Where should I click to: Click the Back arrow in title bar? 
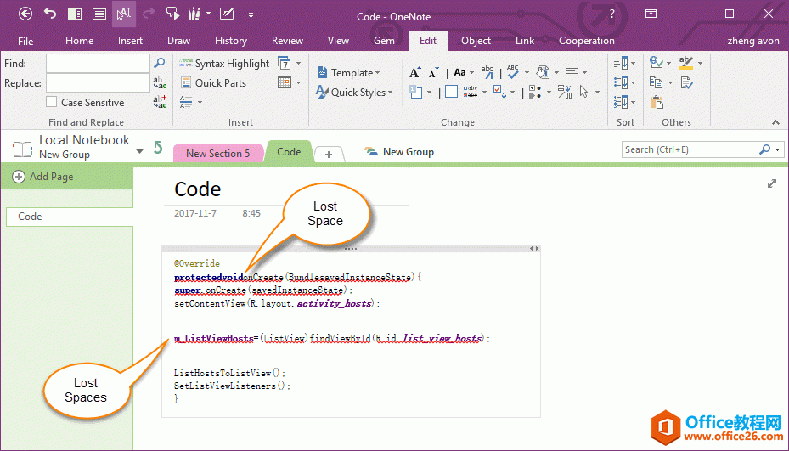[25, 14]
